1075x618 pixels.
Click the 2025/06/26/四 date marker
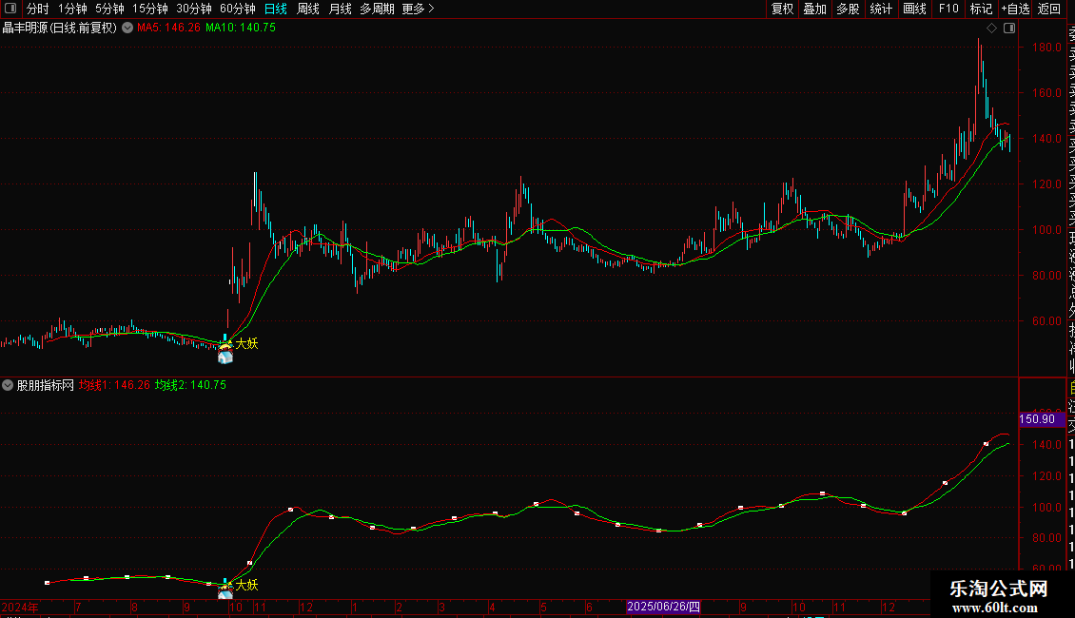click(664, 607)
